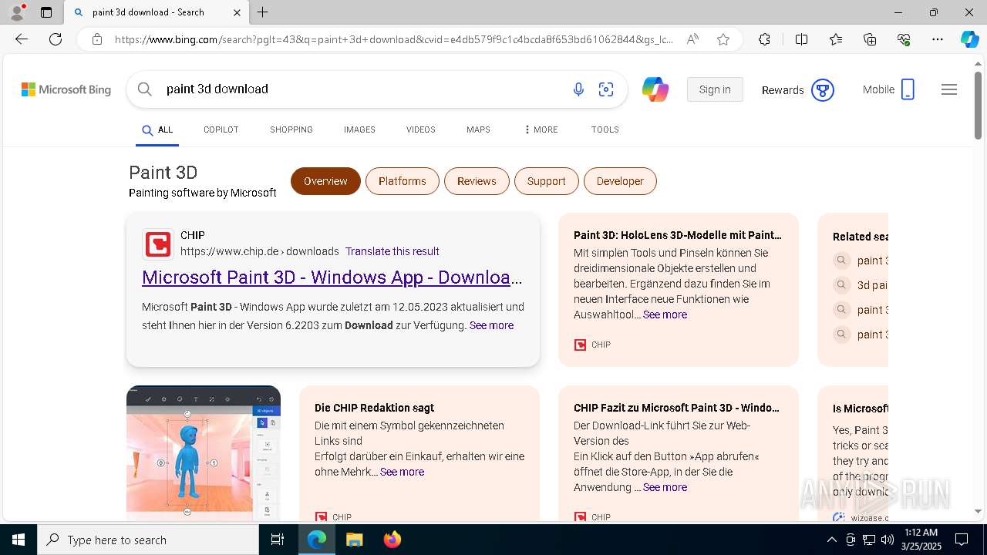Open the Collections icon

click(870, 39)
